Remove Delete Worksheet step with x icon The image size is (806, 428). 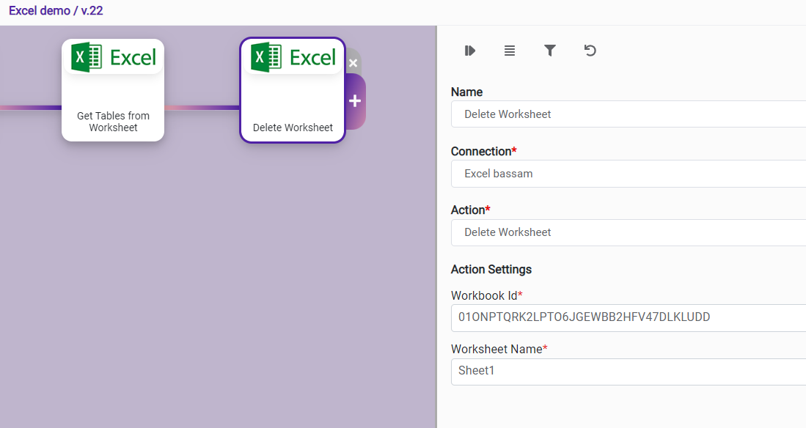coord(353,63)
